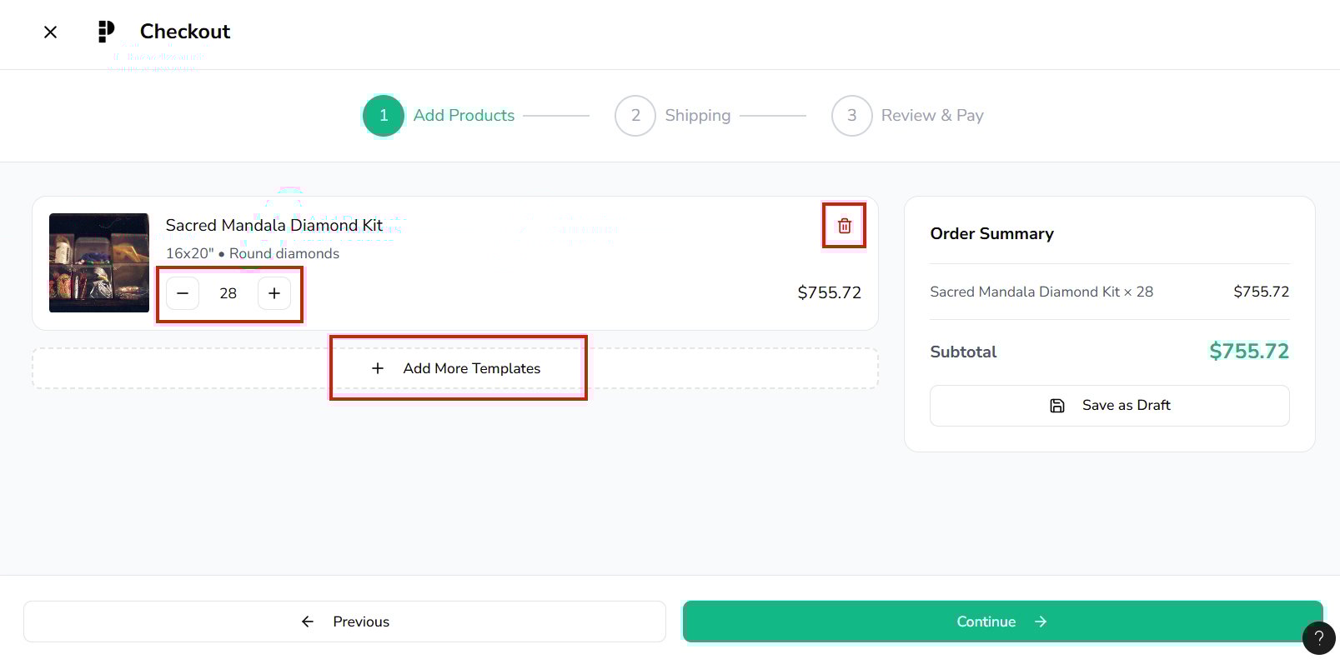1340x664 pixels.
Task: Increase quantity with the plus button
Action: click(x=274, y=293)
